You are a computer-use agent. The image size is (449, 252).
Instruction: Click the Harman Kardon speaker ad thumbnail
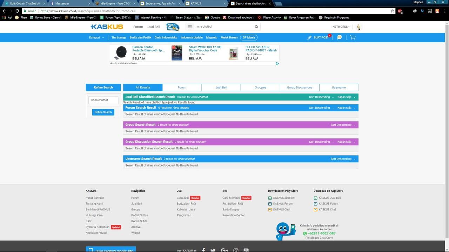tap(121, 52)
